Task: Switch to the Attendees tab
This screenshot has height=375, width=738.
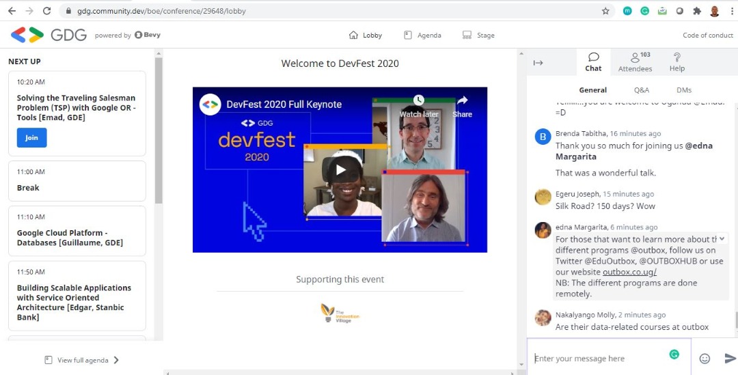Action: 635,62
